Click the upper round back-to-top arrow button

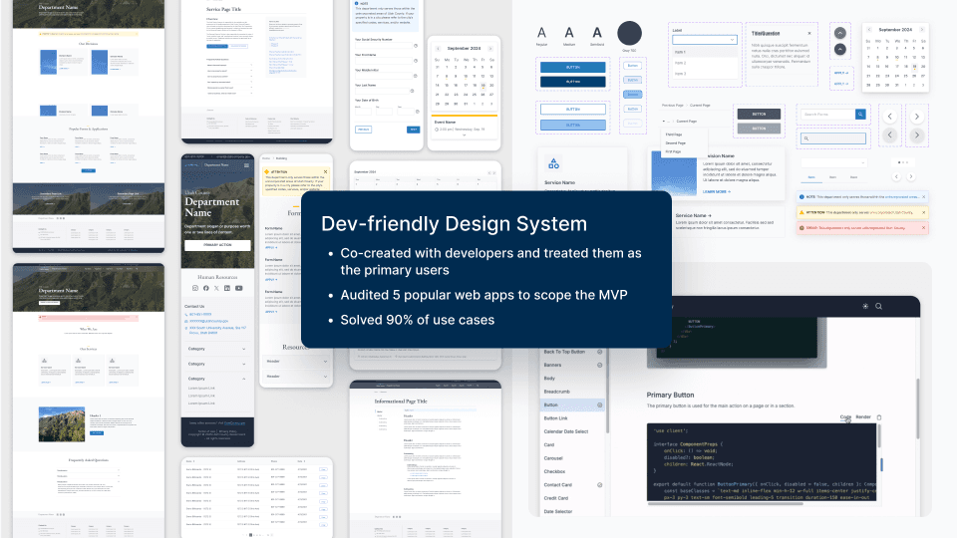point(840,33)
